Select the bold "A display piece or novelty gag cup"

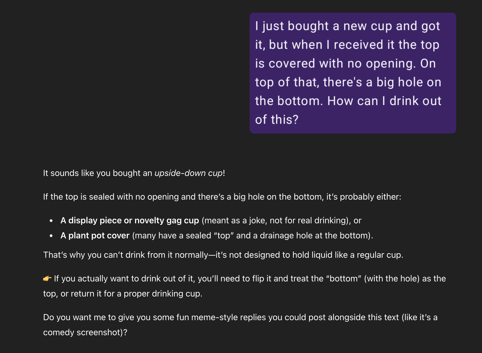pyautogui.click(x=130, y=220)
